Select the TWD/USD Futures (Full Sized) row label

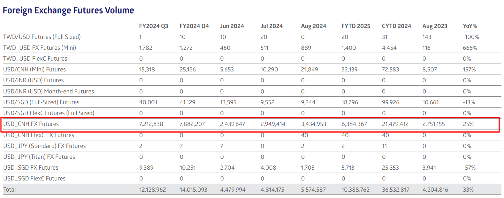click(42, 37)
